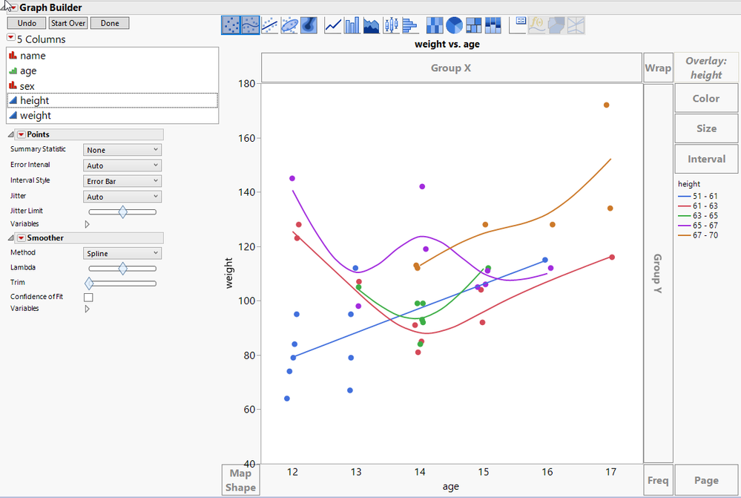Select the Line chart element icon
This screenshot has height=498, width=741.
point(333,25)
